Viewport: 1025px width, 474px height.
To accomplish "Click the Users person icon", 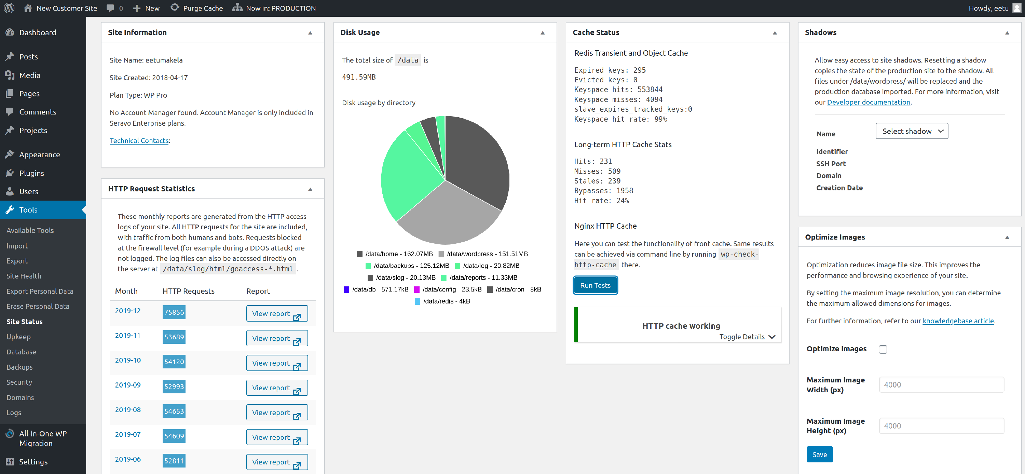I will click(x=10, y=191).
